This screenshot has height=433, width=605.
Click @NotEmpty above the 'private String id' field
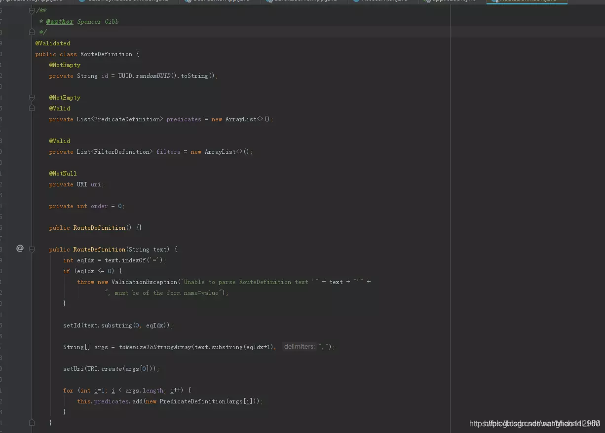coord(65,65)
